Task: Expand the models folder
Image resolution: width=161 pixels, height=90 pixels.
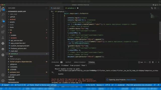Action: (x=13, y=35)
